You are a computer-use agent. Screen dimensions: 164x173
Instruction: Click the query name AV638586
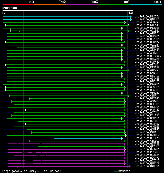(x=9, y=8)
